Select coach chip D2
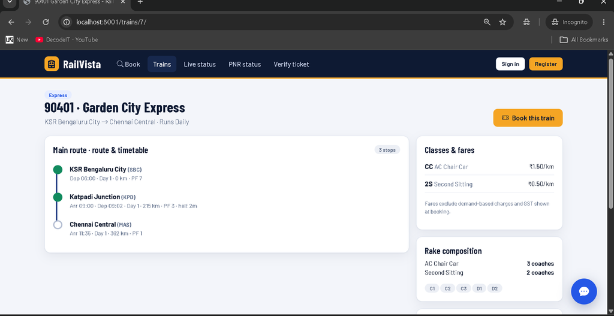Image resolution: width=614 pixels, height=316 pixels. pos(495,288)
